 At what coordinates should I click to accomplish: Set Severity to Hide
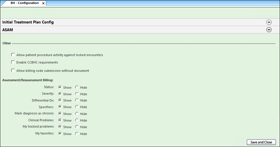tap(77, 94)
